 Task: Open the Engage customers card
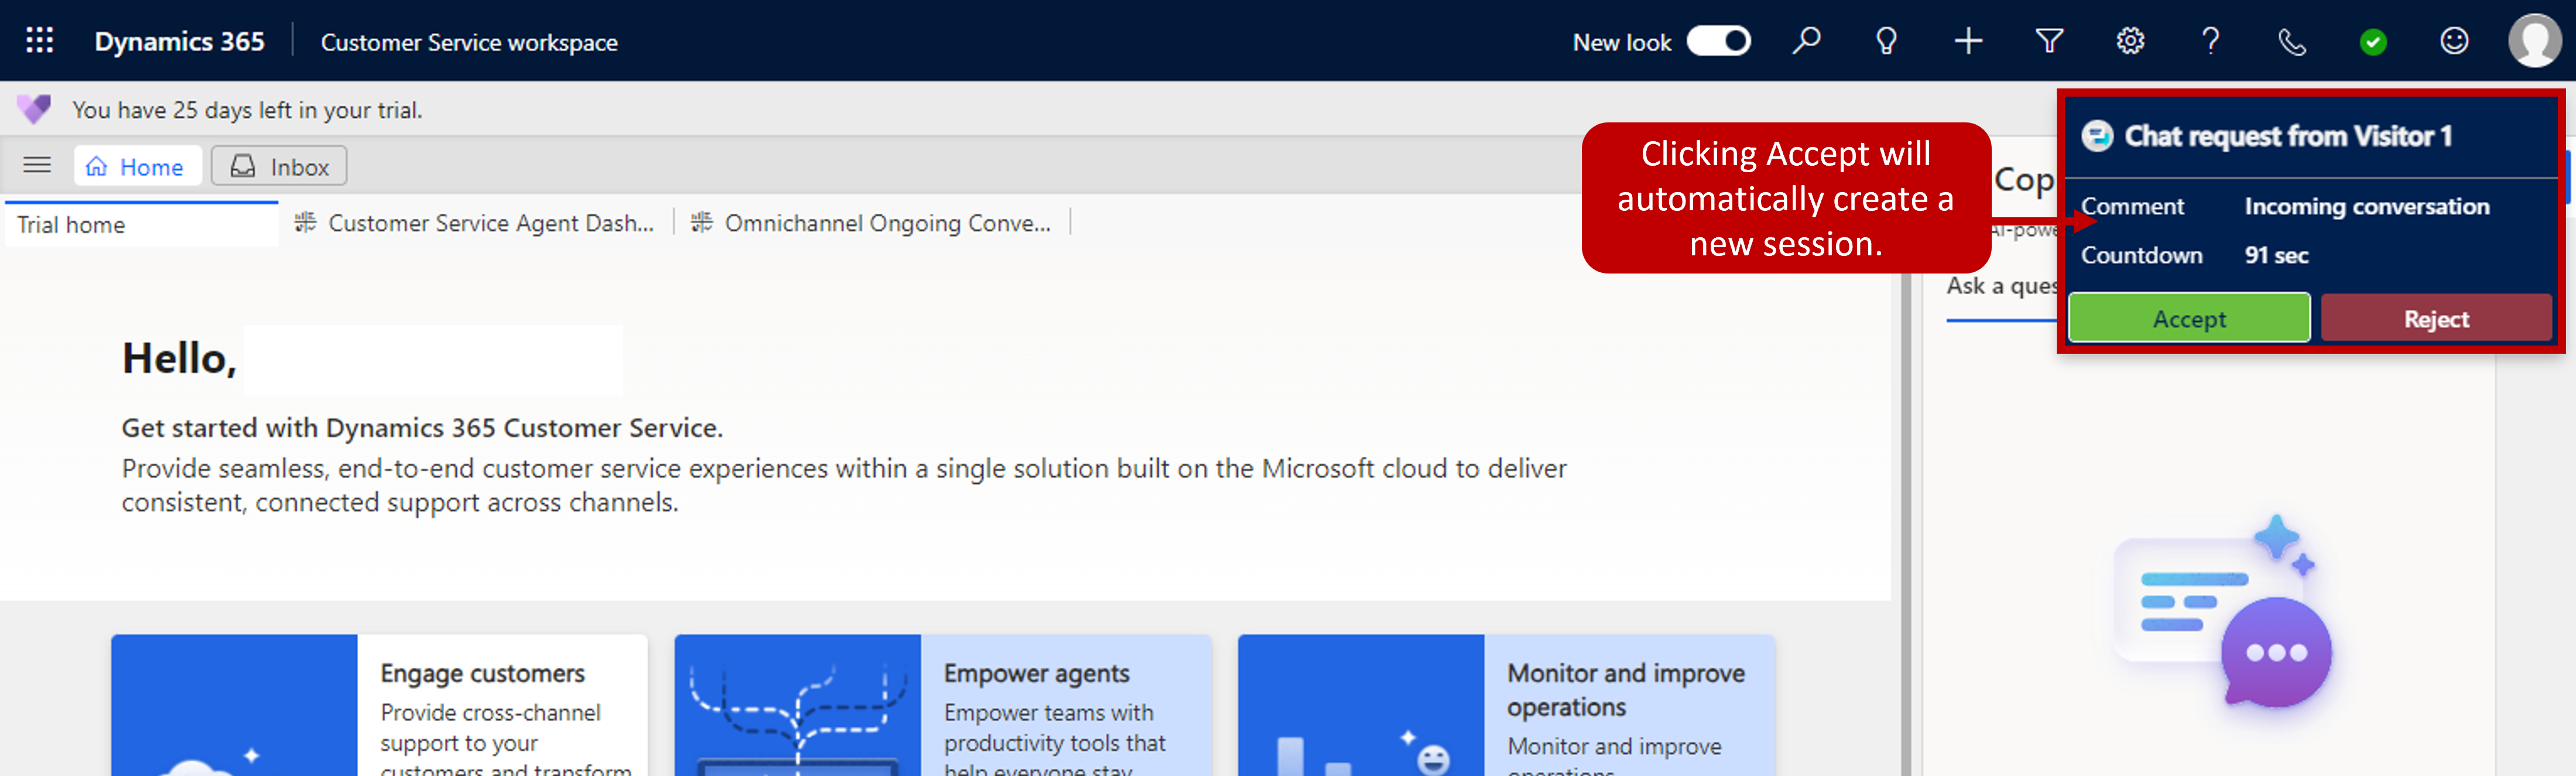pyautogui.click(x=379, y=705)
